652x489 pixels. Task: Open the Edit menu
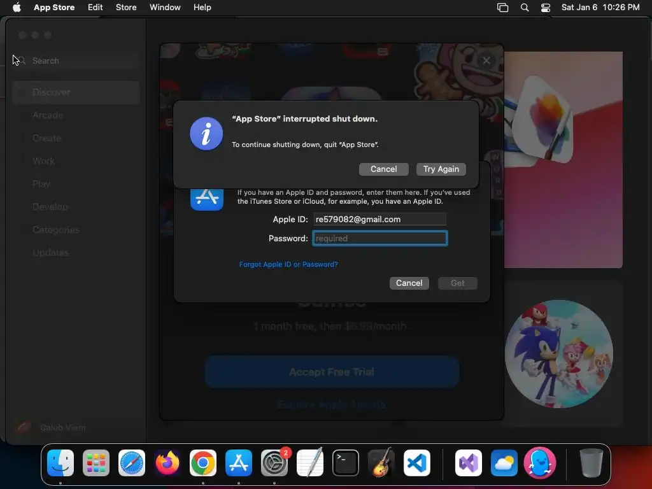[x=96, y=7]
